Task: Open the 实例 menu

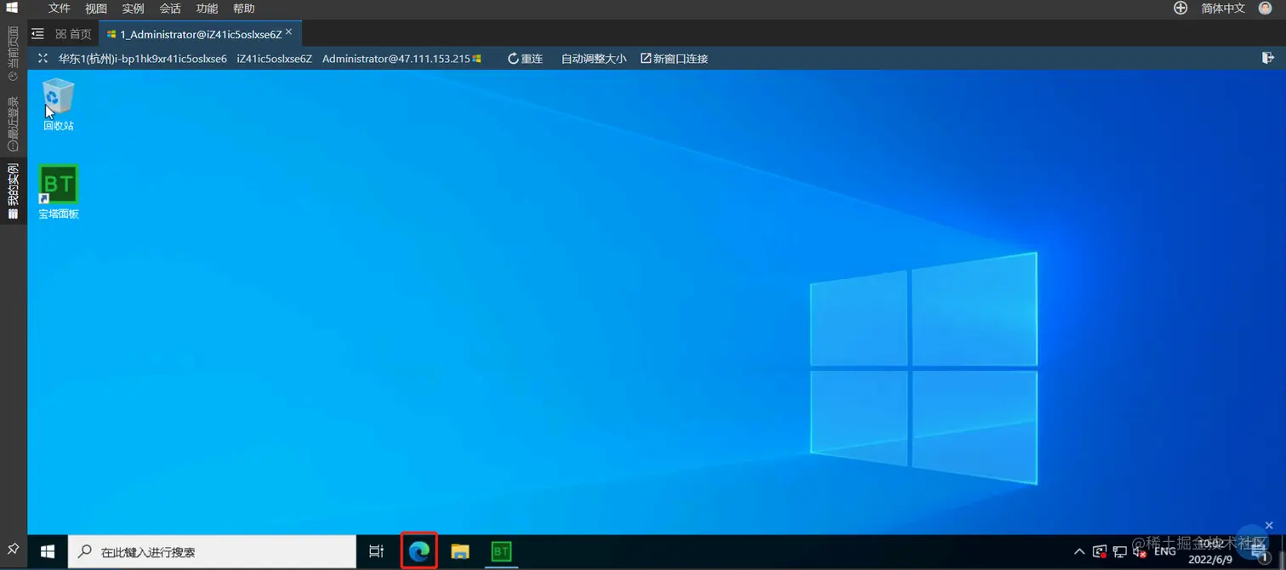Action: 133,9
